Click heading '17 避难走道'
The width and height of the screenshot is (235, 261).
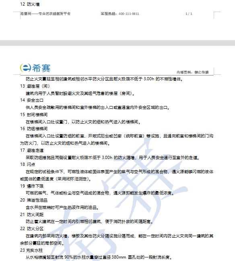click(32, 150)
